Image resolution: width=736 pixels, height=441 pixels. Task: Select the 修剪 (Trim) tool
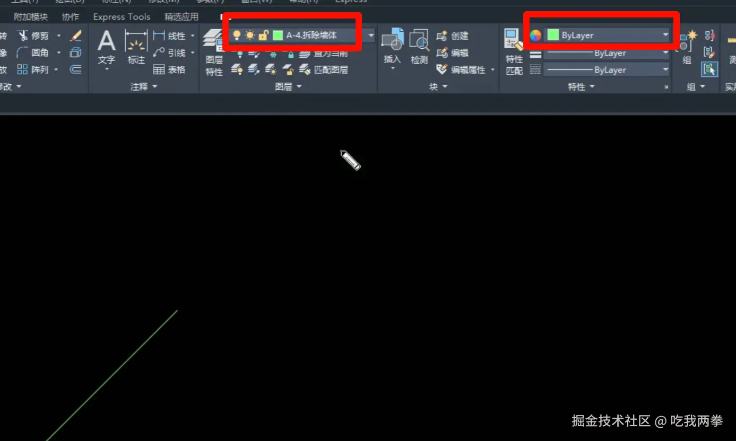point(39,35)
